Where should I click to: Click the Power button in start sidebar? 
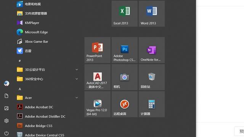click(6, 133)
